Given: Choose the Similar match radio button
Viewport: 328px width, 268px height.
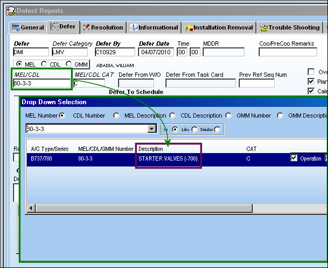Looking at the screenshot, I should 217,129.
